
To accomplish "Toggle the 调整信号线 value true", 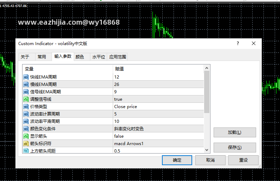I will point(158,99).
